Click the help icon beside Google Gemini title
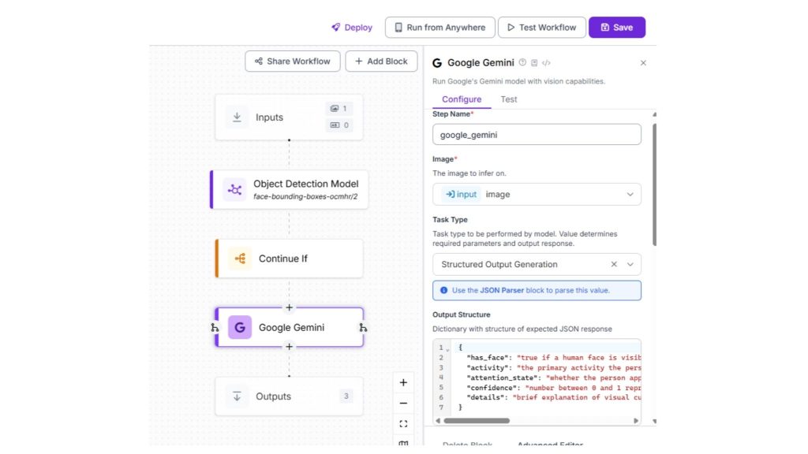The width and height of the screenshot is (808, 454). [522, 63]
